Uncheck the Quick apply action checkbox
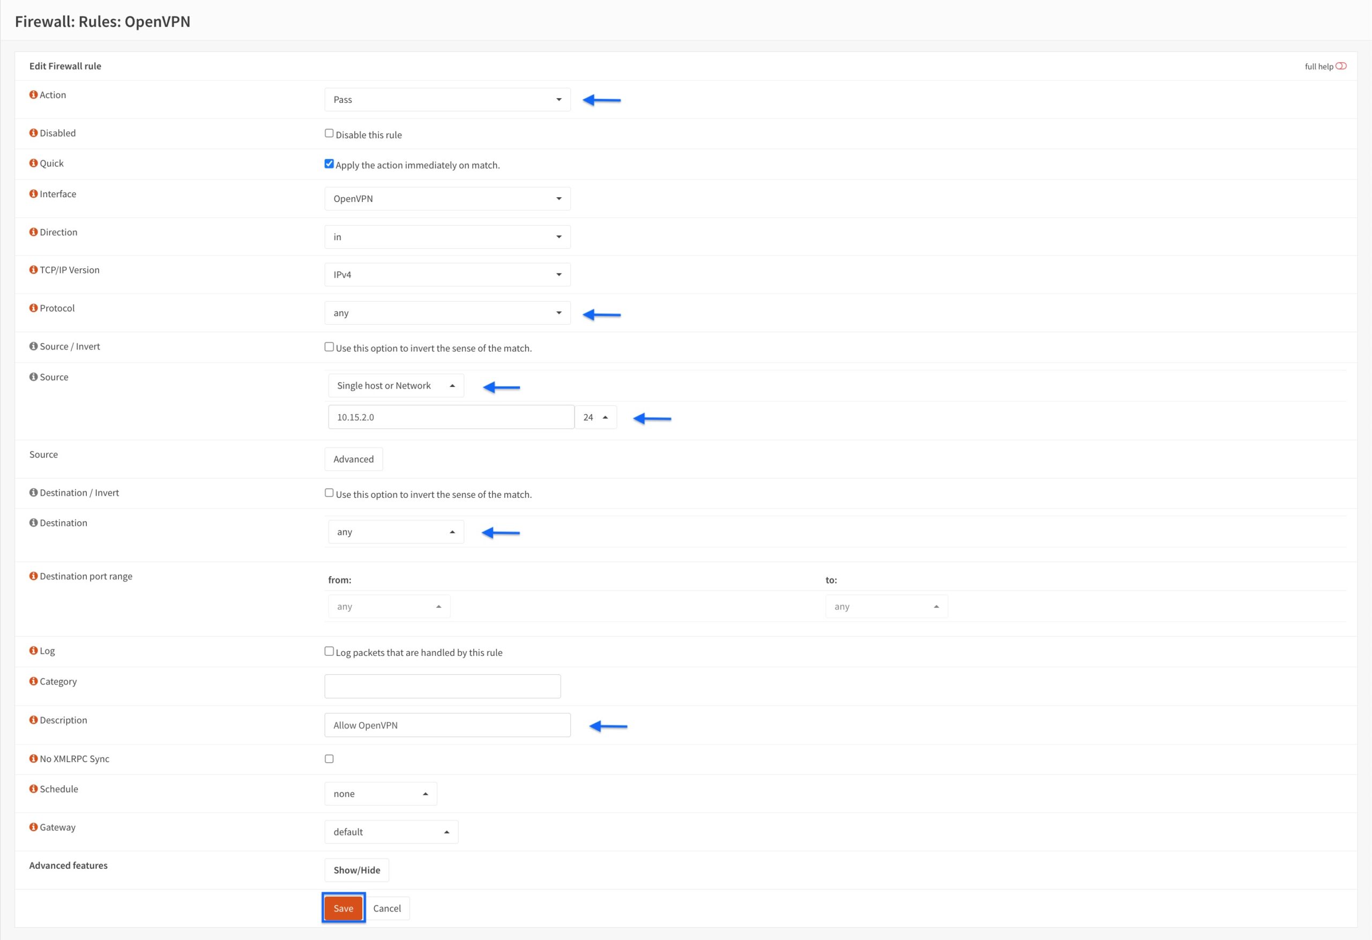This screenshot has height=940, width=1372. point(329,163)
